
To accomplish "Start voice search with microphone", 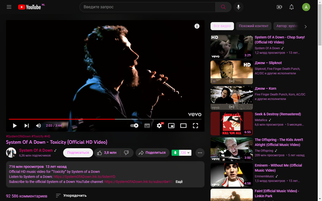I will click(238, 7).
